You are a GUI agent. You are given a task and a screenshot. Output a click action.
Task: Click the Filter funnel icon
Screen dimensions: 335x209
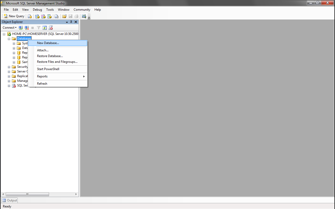[x=39, y=28]
